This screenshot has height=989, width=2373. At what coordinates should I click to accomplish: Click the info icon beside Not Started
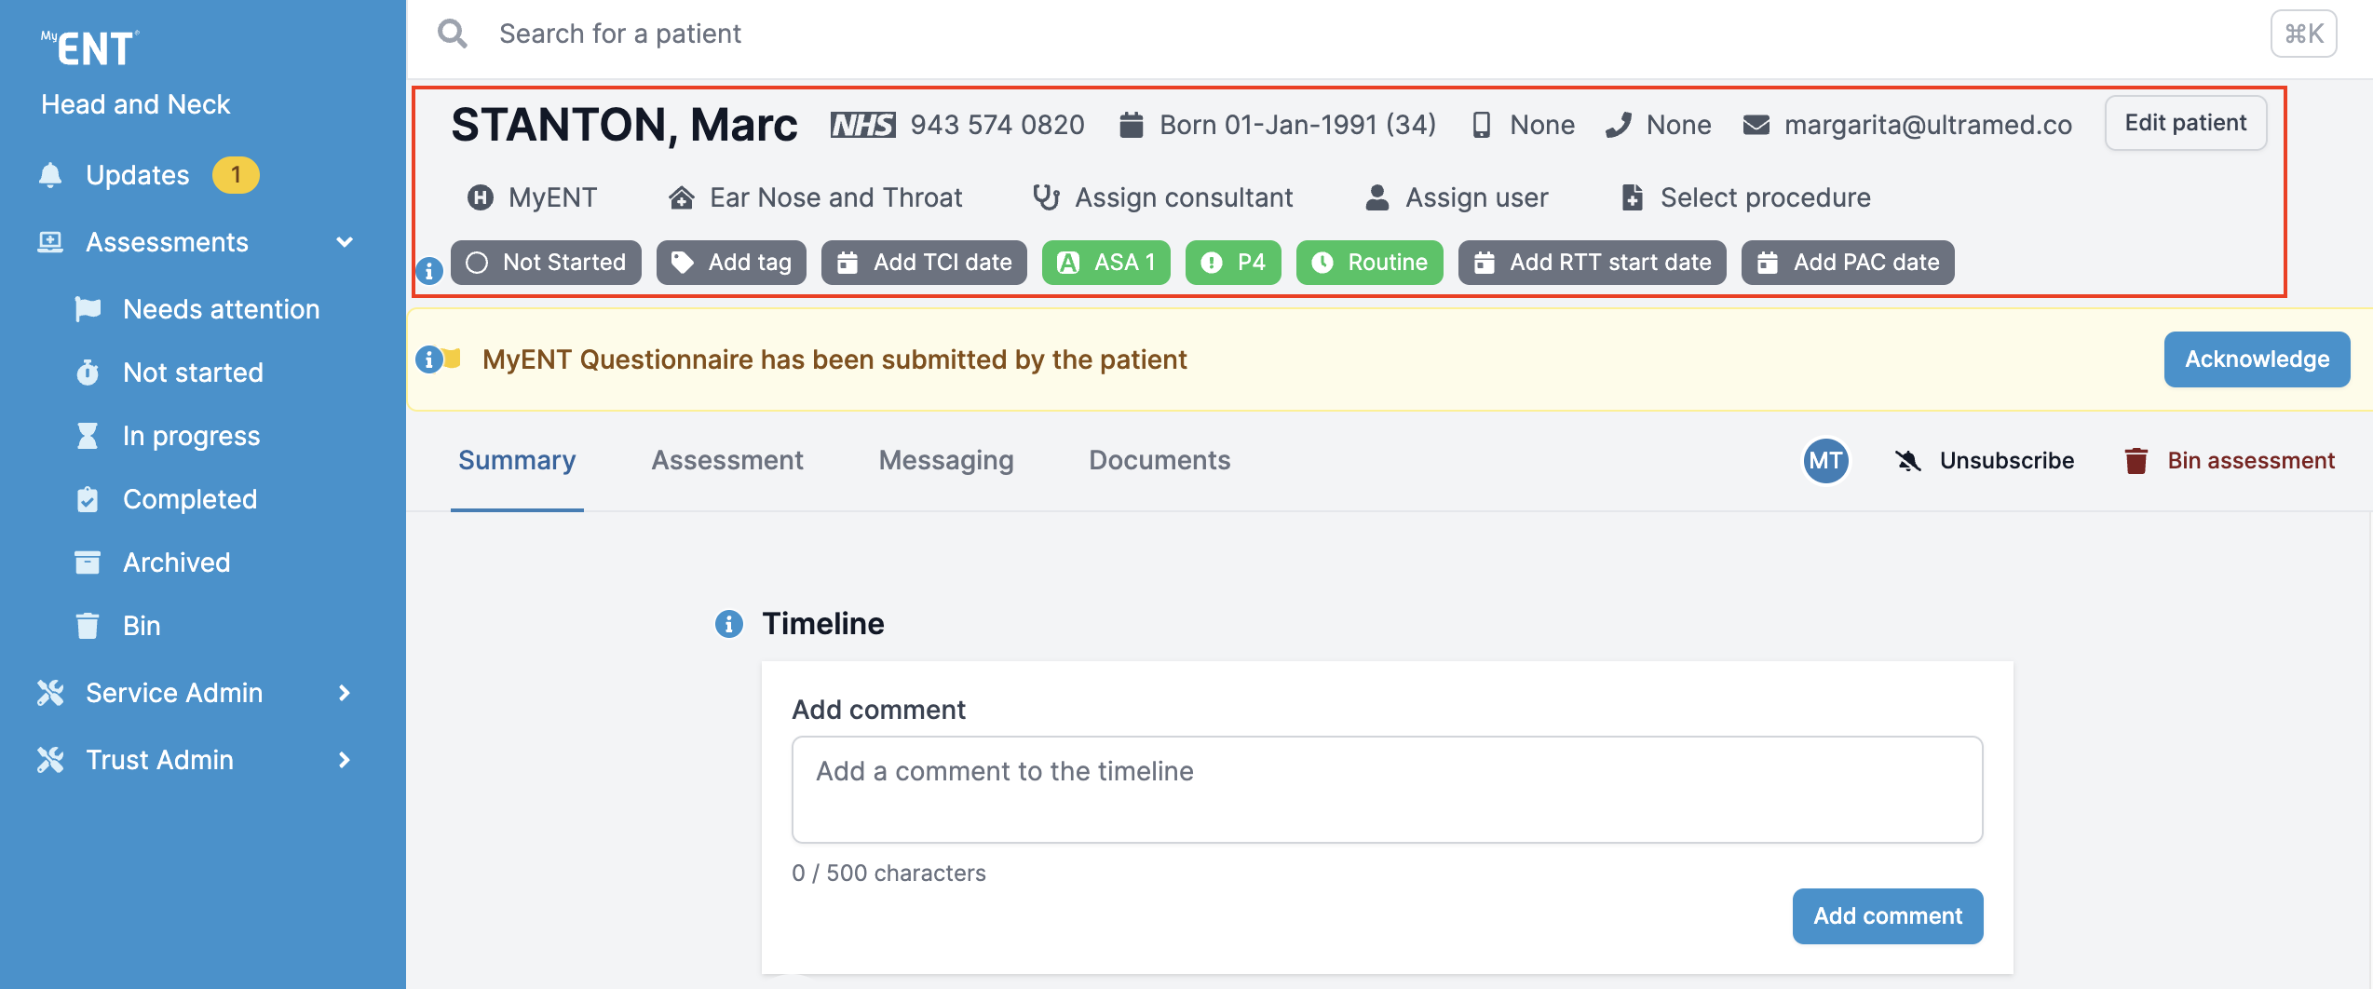428,271
